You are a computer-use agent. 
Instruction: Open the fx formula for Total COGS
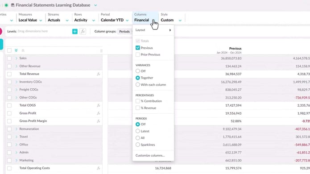98,105
